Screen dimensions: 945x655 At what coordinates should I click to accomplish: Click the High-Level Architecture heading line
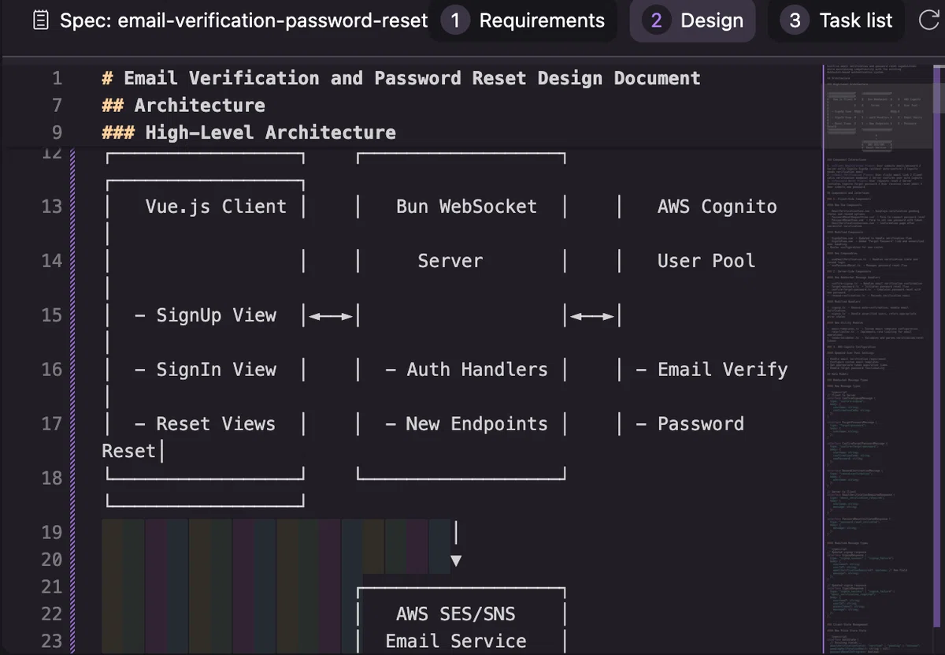pyautogui.click(x=249, y=132)
